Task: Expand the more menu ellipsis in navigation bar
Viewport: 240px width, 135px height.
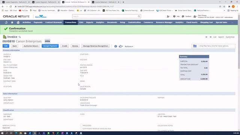Action: 232,22
